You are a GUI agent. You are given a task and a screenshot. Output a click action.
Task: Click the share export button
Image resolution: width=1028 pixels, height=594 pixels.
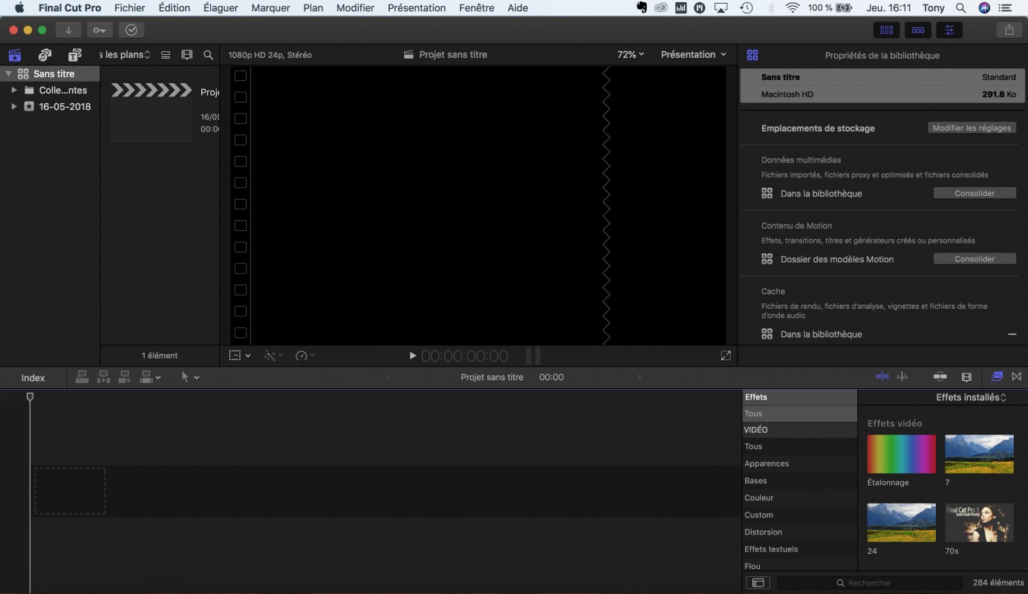(1009, 30)
